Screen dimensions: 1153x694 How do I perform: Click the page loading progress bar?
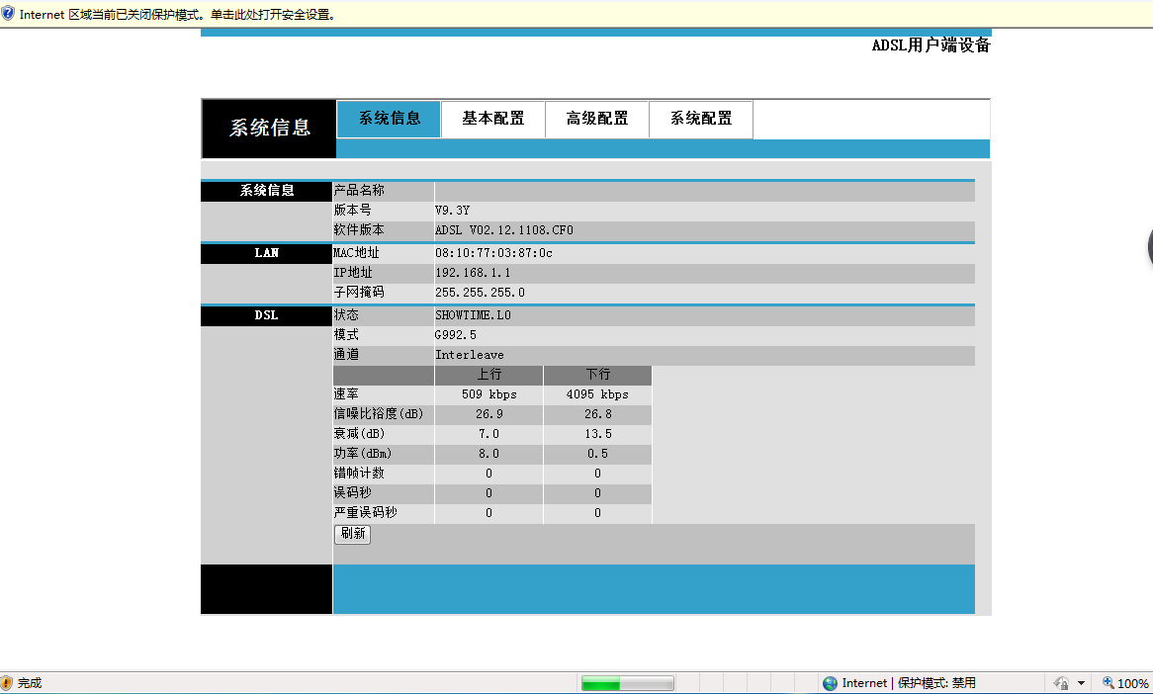pyautogui.click(x=627, y=684)
